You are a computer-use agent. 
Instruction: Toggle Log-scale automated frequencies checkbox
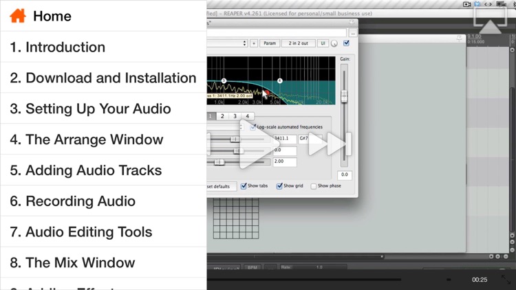(252, 127)
